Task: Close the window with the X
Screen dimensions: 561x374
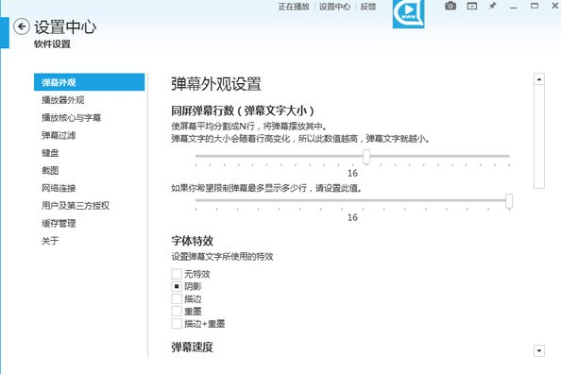Action: point(555,6)
